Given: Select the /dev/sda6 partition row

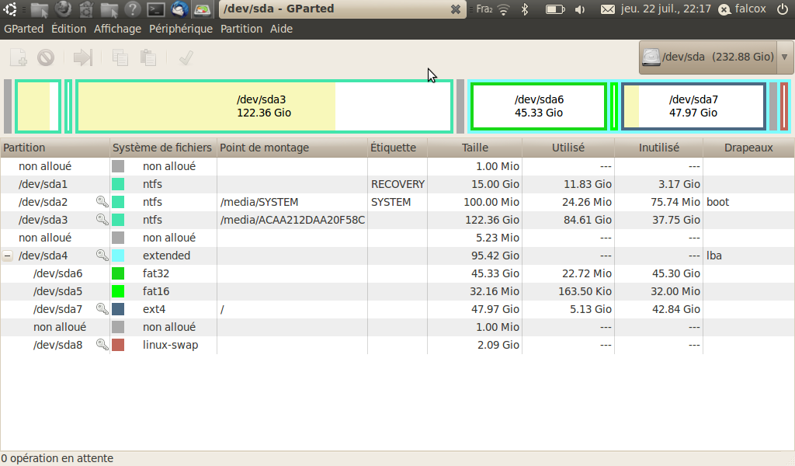Looking at the screenshot, I should [397, 273].
